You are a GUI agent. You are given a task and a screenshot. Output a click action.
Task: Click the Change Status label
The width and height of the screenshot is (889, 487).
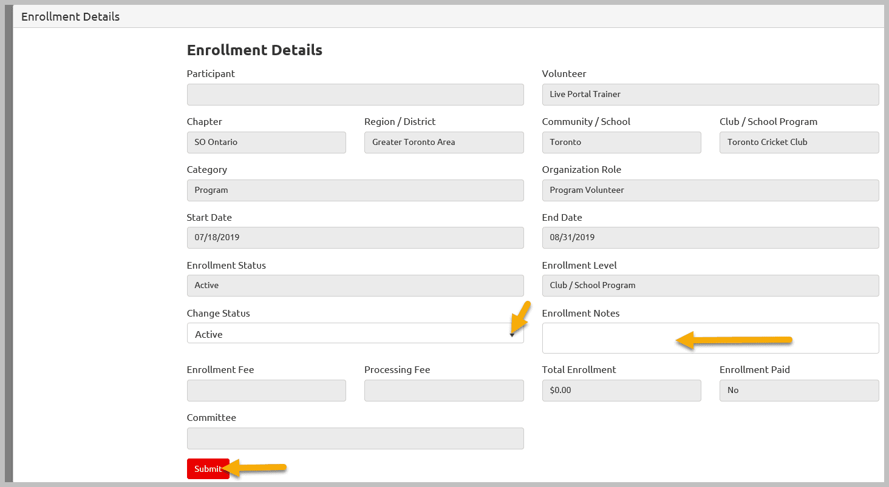point(219,314)
